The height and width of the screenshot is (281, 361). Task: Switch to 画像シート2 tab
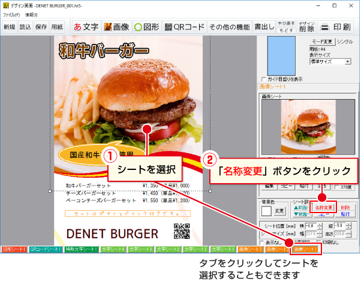(x=277, y=249)
